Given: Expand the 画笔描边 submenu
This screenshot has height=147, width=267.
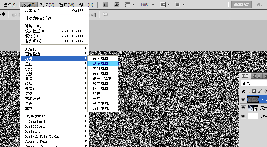Looking at the screenshot, I should tap(54, 54).
